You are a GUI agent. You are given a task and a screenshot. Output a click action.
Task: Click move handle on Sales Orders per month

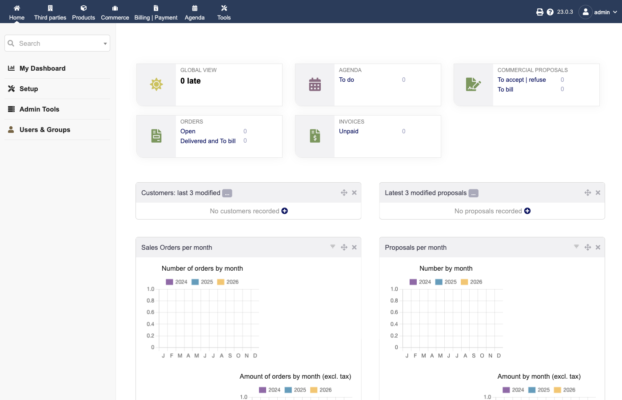pos(344,247)
